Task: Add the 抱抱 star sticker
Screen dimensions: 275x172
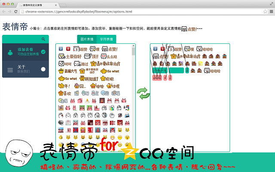Action: pos(107,78)
